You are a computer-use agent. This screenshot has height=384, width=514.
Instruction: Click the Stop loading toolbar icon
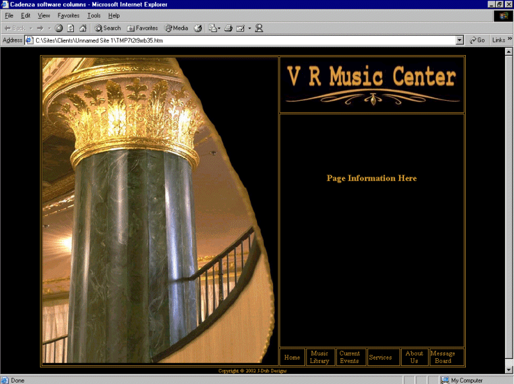(59, 28)
